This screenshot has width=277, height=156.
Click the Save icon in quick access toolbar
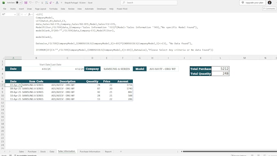26,3
